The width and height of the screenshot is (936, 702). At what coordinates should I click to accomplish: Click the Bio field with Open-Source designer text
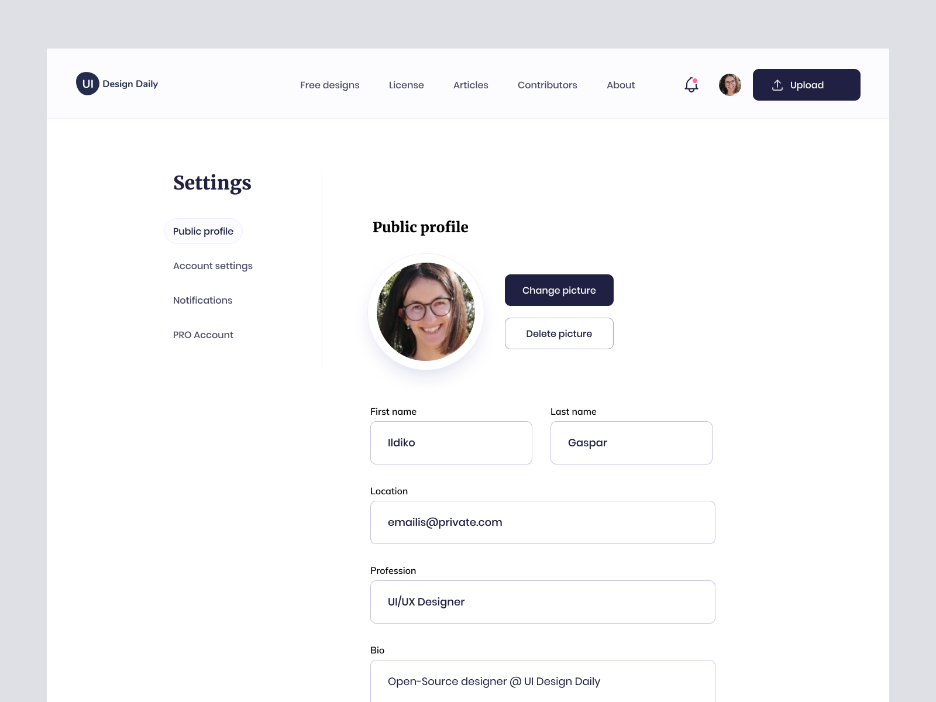pyautogui.click(x=542, y=682)
